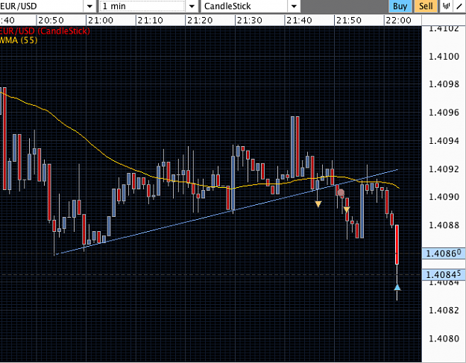Click the 21:00 time axis label
Viewport: 466px width, 363px height.
(101, 20)
